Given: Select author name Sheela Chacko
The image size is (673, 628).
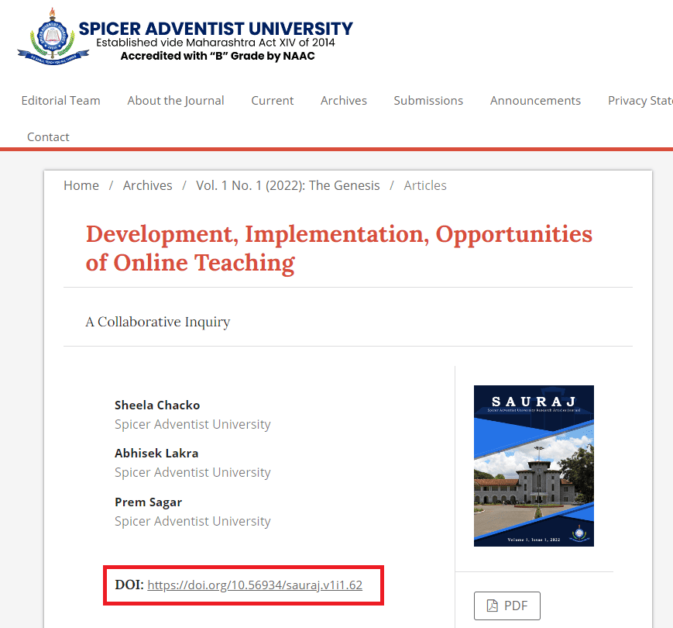Looking at the screenshot, I should pyautogui.click(x=157, y=405).
